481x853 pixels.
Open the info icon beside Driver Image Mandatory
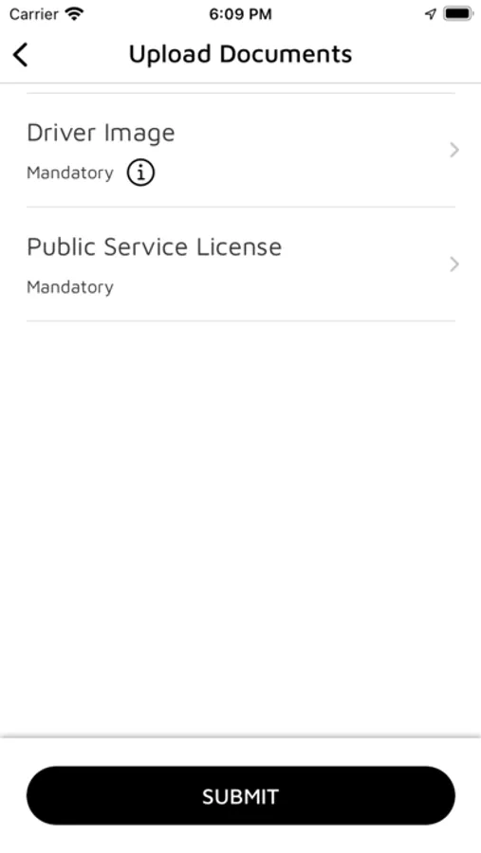coord(140,173)
